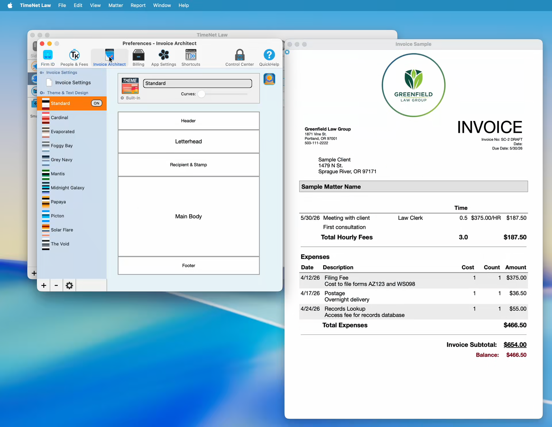
Task: Open the View menu
Action: (95, 5)
